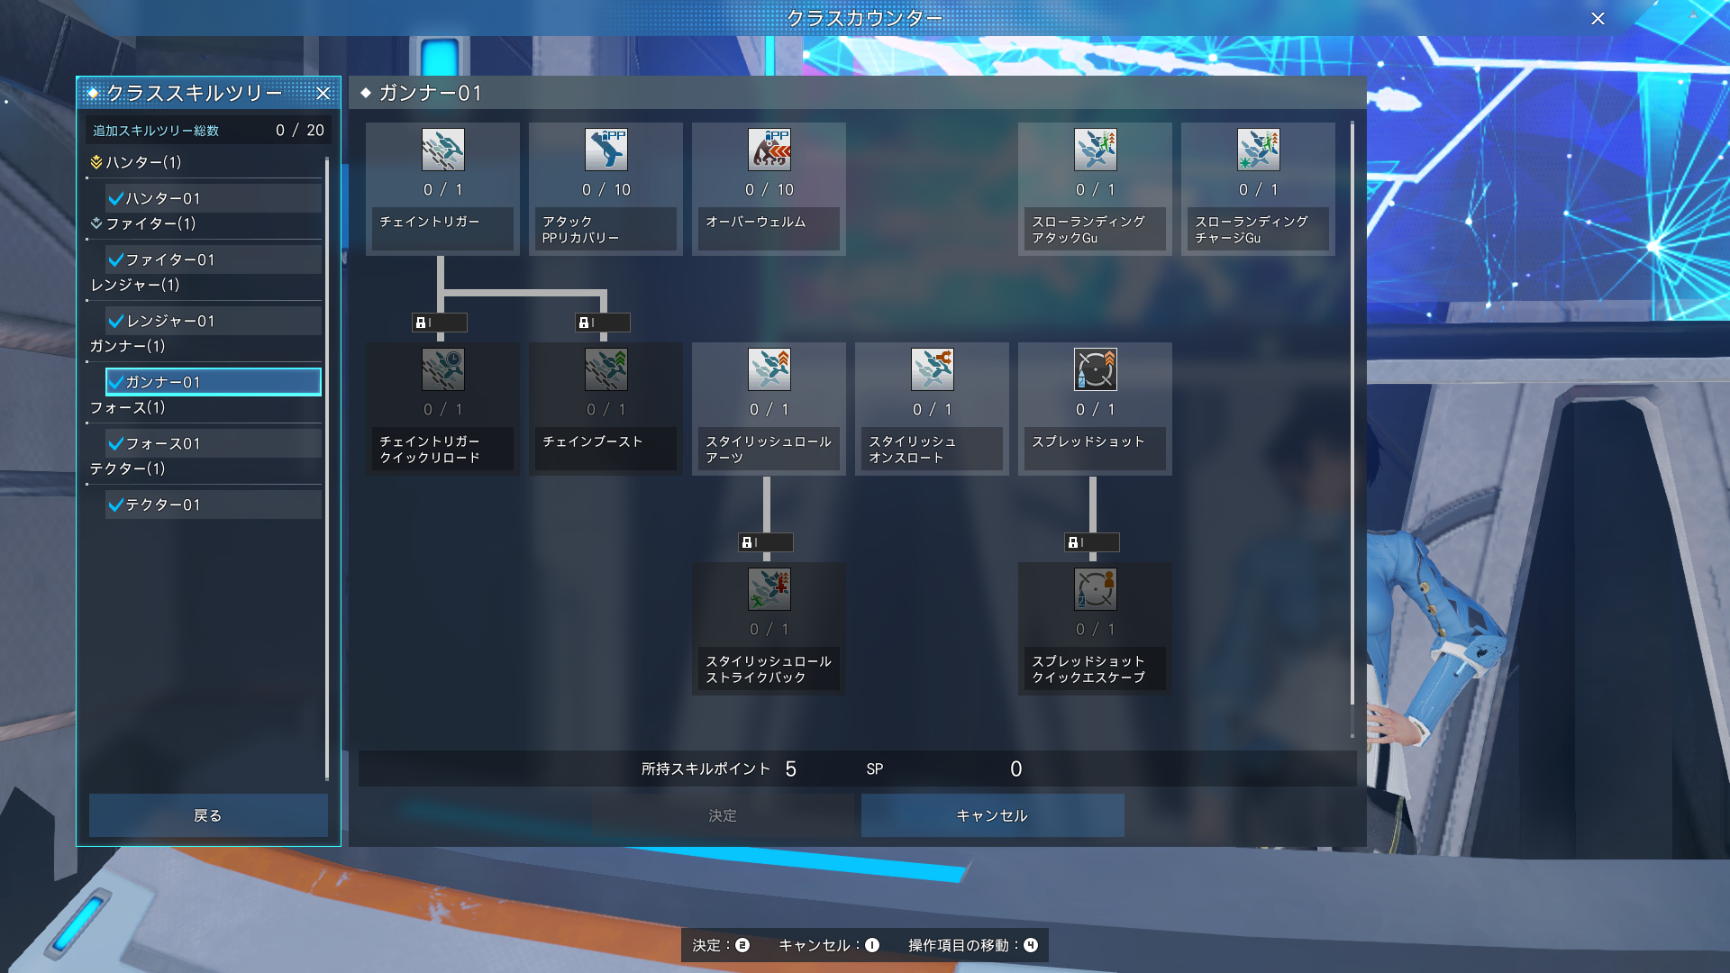Viewport: 1730px width, 973px height.
Task: Click the アタックPPリカバリー skill icon
Action: [x=605, y=150]
